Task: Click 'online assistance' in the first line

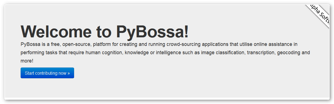Action: click(270, 44)
